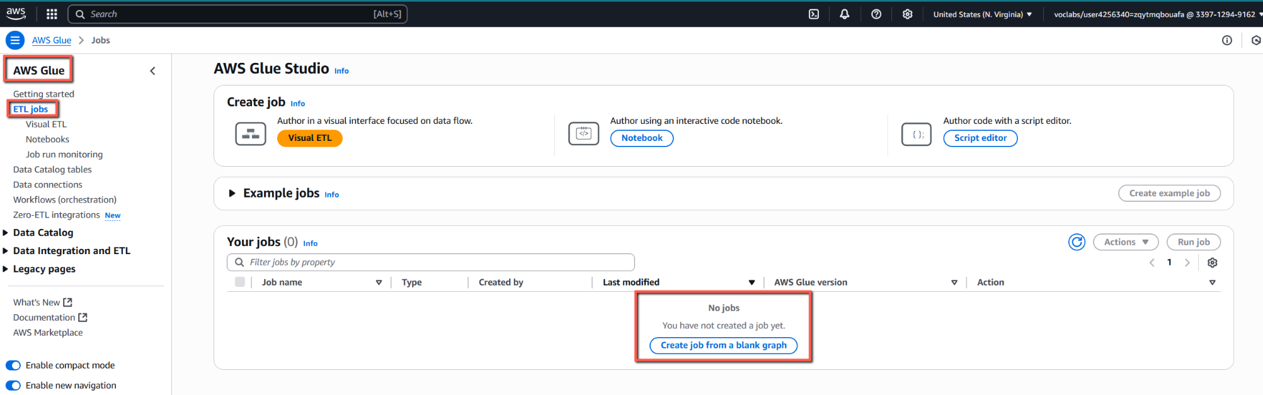
Task: Click the Run job button
Action: [x=1194, y=242]
